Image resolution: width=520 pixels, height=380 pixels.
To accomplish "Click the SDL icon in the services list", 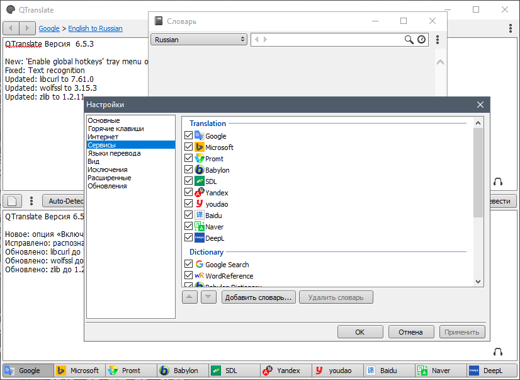I will [200, 181].
